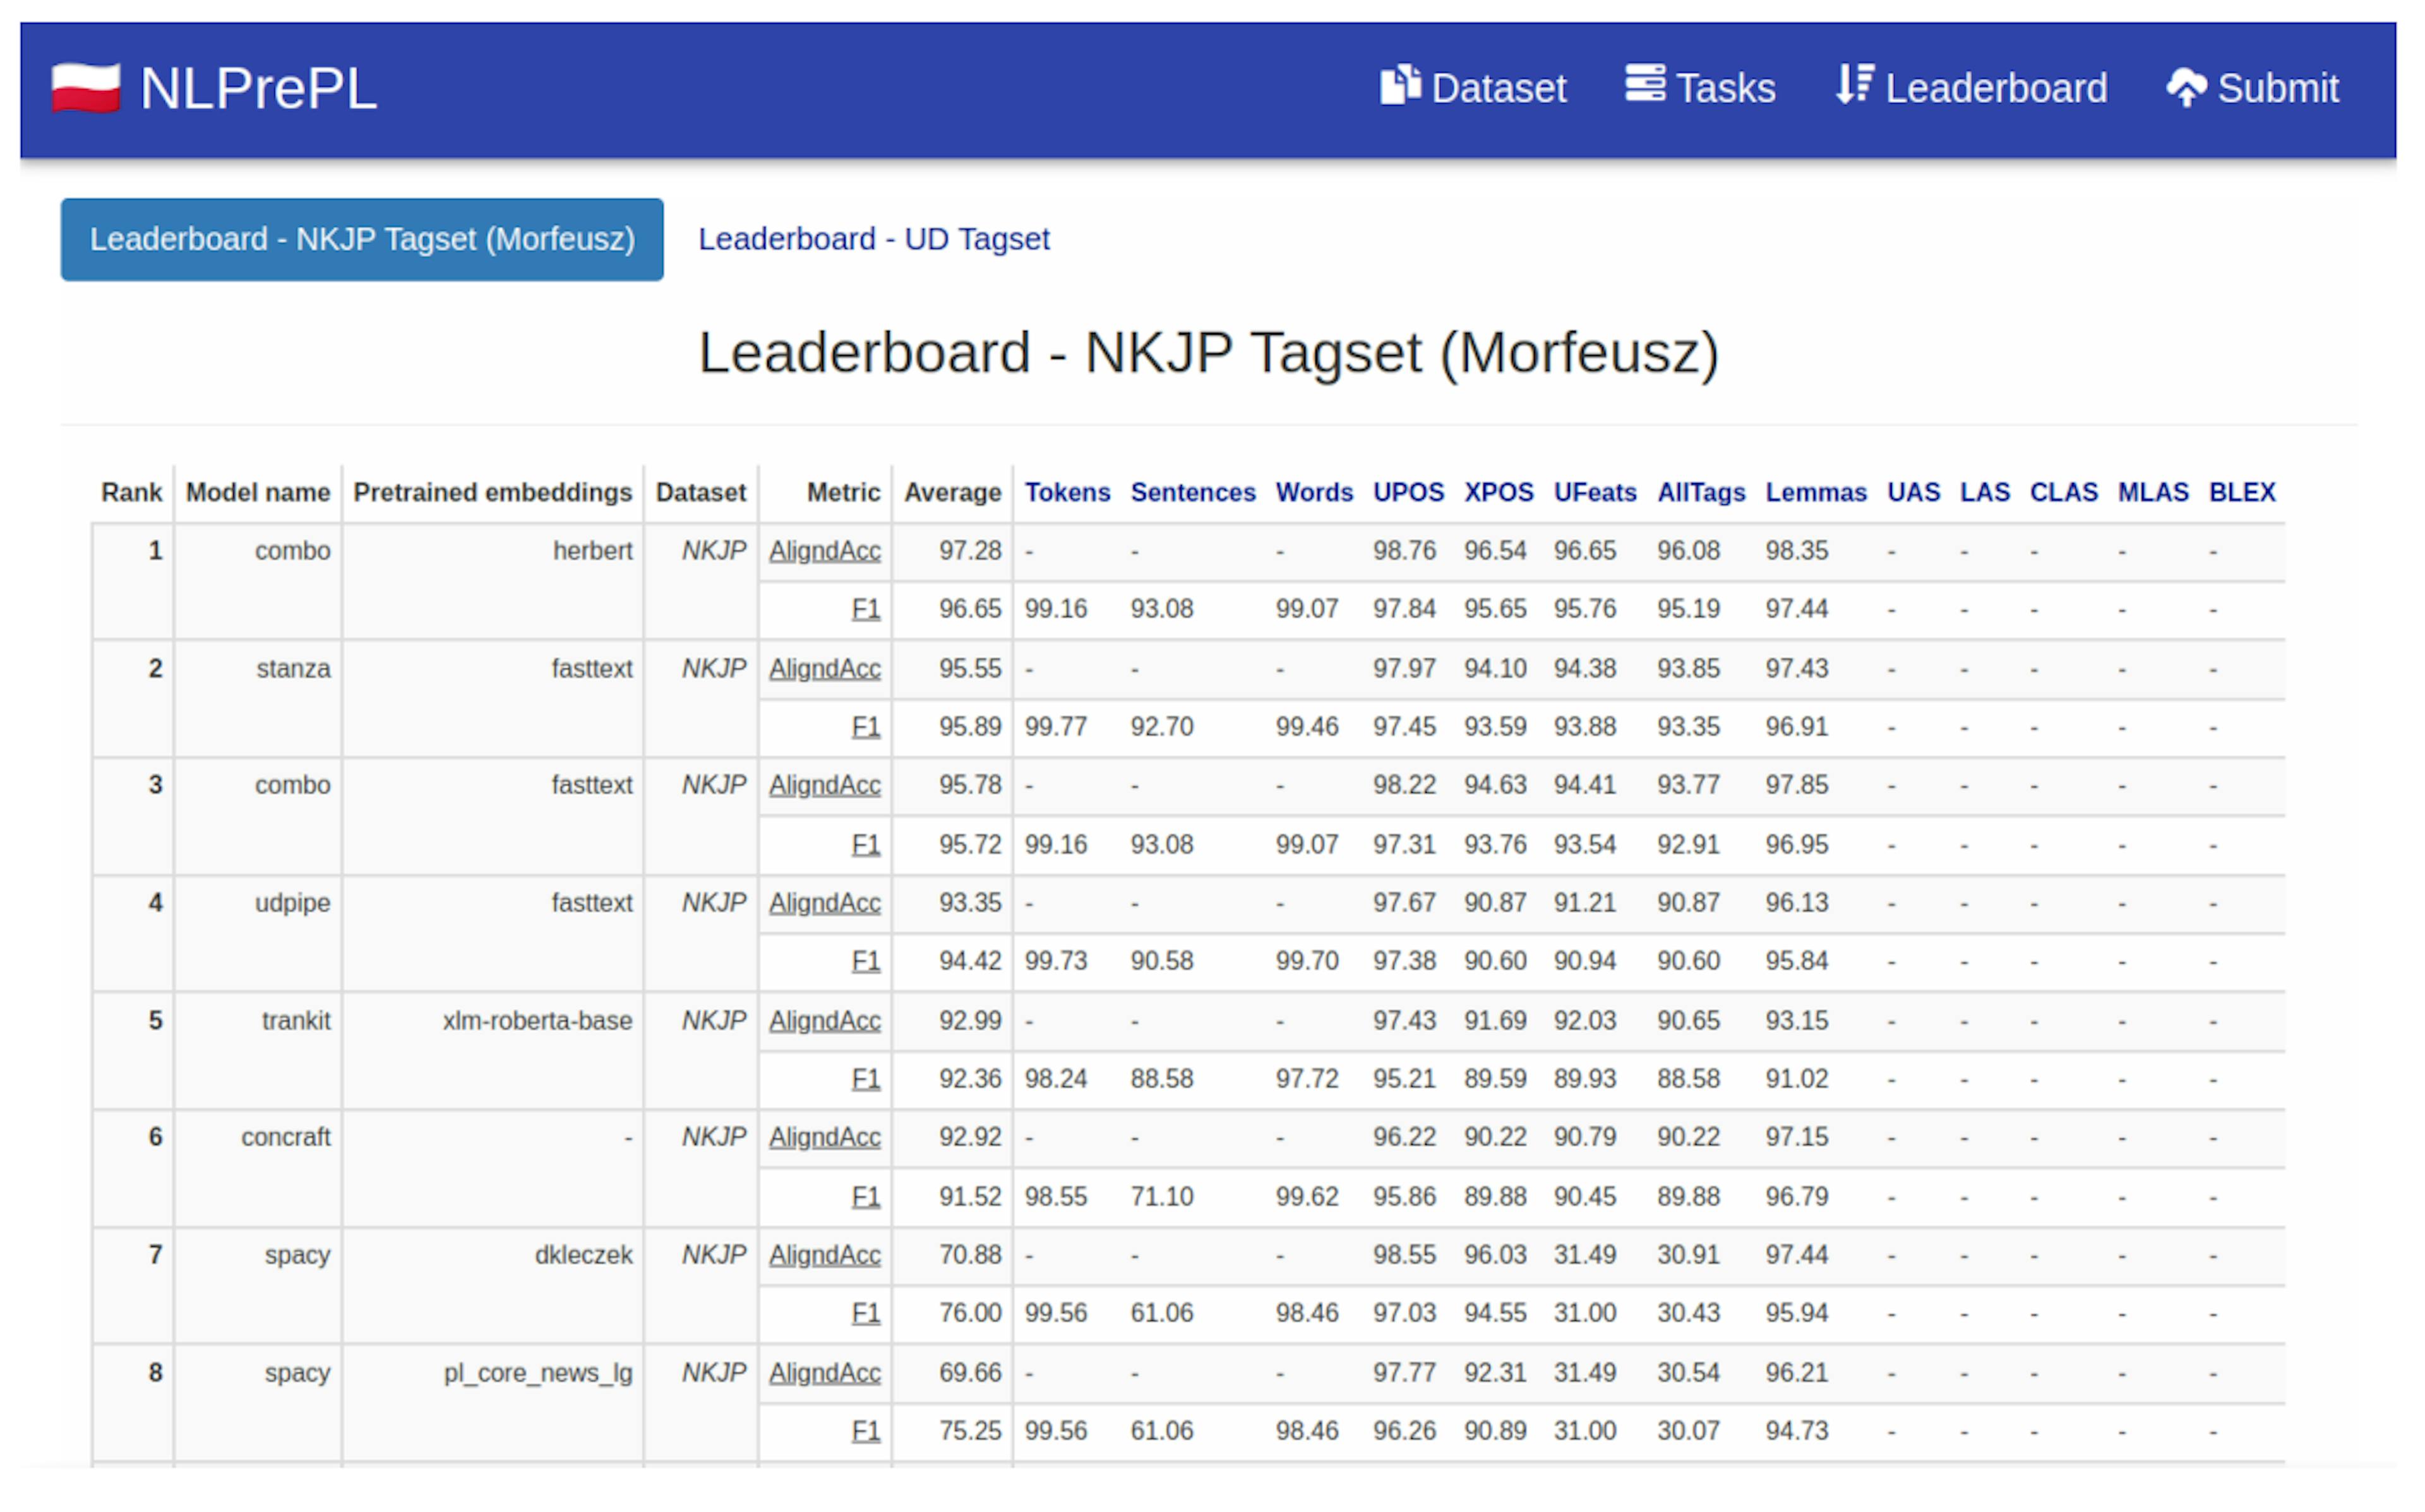
Task: Click the Sentences value 71.10
Action: (x=1162, y=1197)
